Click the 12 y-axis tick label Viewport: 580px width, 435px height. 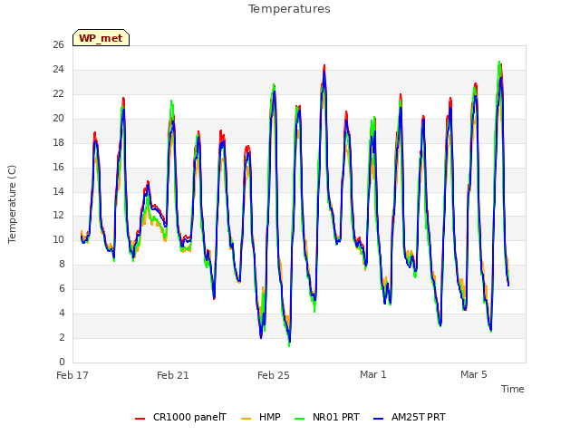pyautogui.click(x=58, y=216)
